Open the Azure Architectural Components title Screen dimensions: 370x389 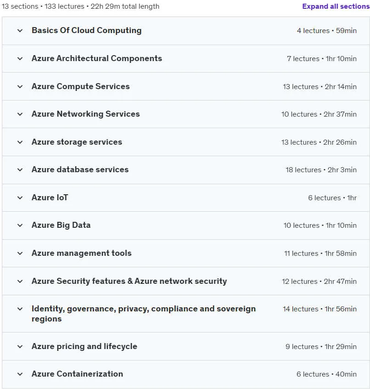tap(97, 58)
